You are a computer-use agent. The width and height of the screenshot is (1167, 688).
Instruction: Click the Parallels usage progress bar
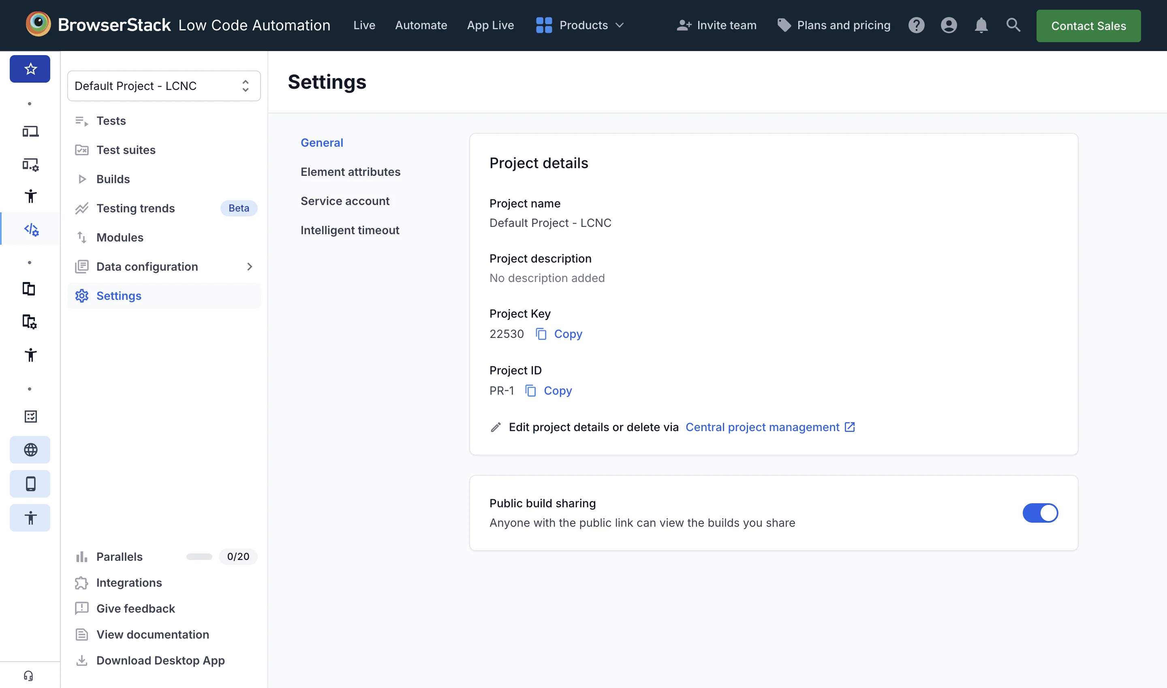[x=199, y=556]
